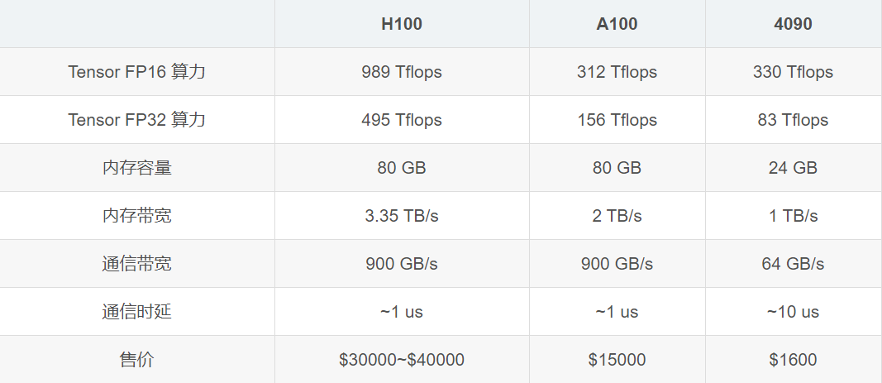Select the 989 Tflops cell

[402, 72]
